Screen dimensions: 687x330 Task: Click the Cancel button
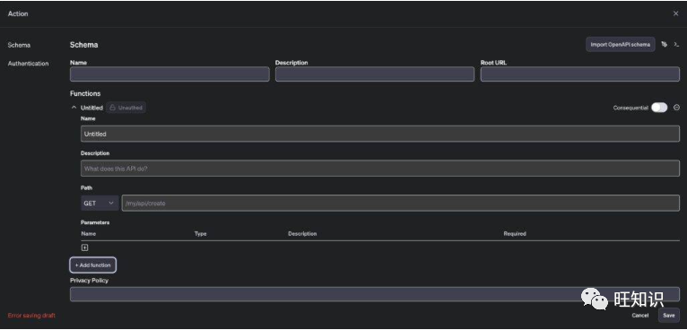(640, 315)
